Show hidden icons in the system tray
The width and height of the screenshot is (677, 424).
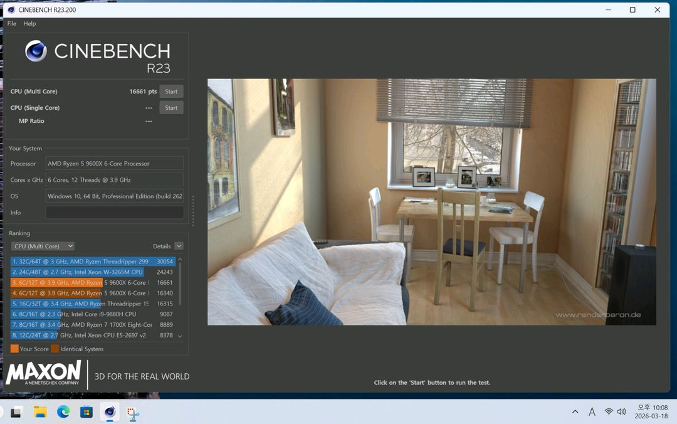click(575, 411)
